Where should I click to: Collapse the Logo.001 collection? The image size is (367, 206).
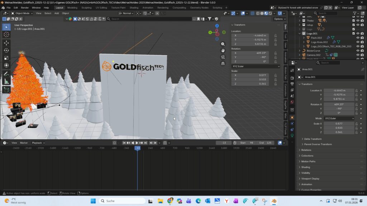click(x=300, y=33)
